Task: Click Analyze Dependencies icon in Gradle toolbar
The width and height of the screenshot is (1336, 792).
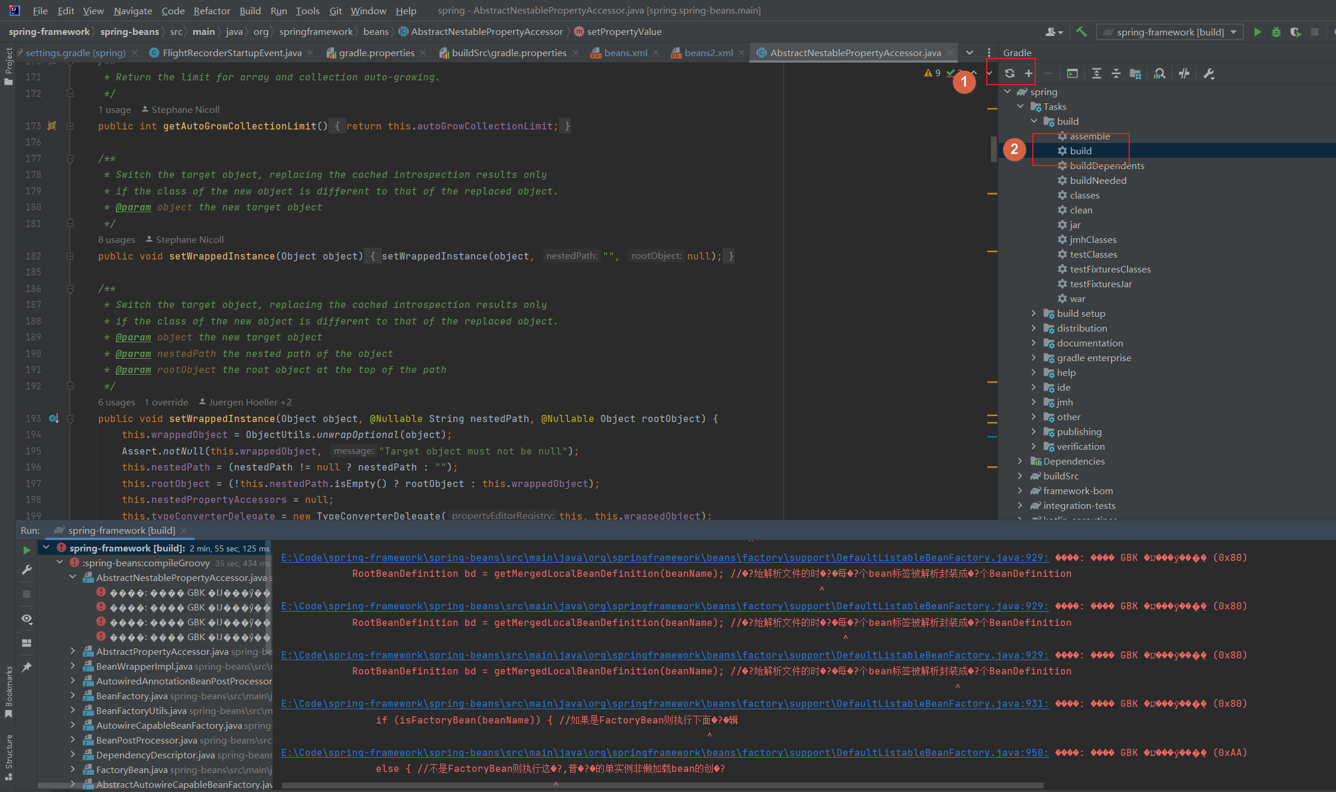Action: 1160,73
